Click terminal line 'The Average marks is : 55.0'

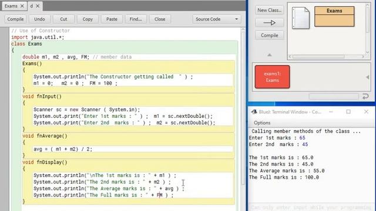(x=287, y=171)
